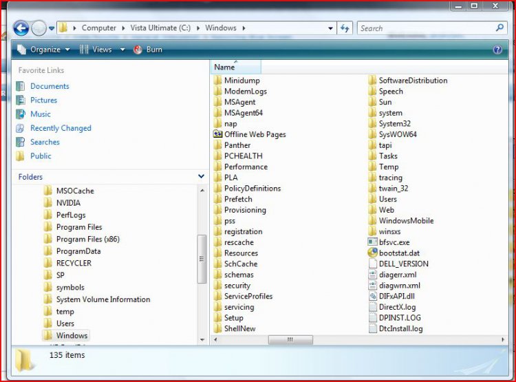Click the Views button
The width and height of the screenshot is (516, 382).
point(96,50)
